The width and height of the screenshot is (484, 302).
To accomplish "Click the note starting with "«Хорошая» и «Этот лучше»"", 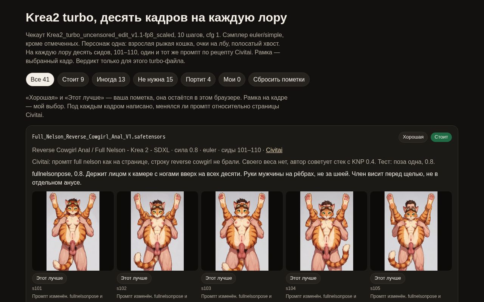I will click(x=157, y=106).
